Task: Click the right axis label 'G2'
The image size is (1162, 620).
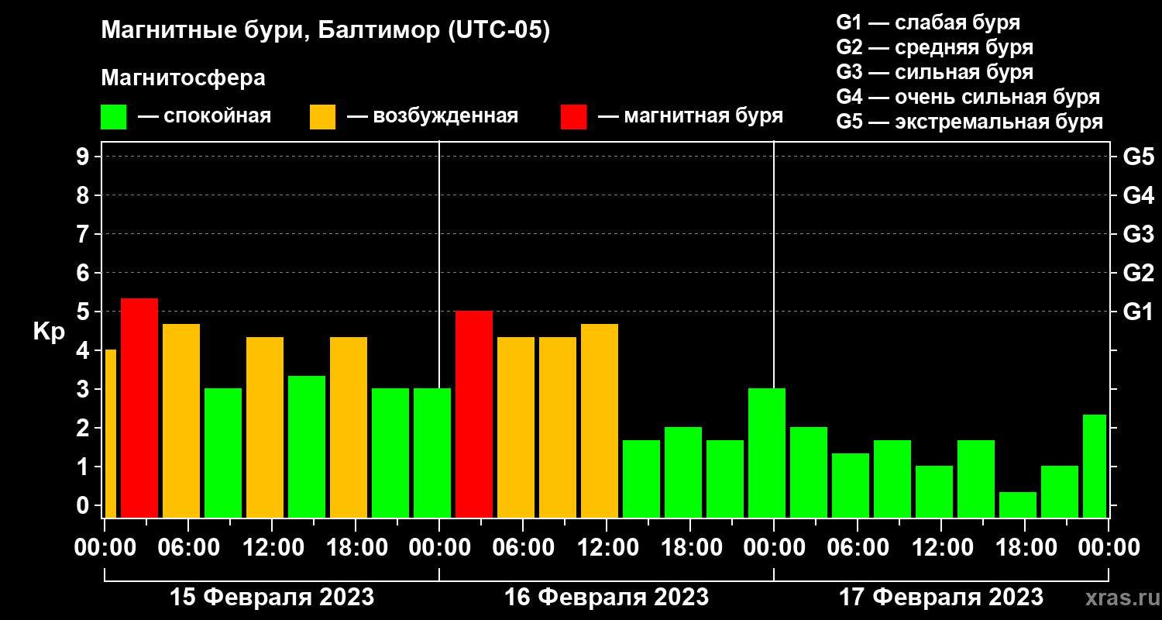Action: coord(1138,274)
